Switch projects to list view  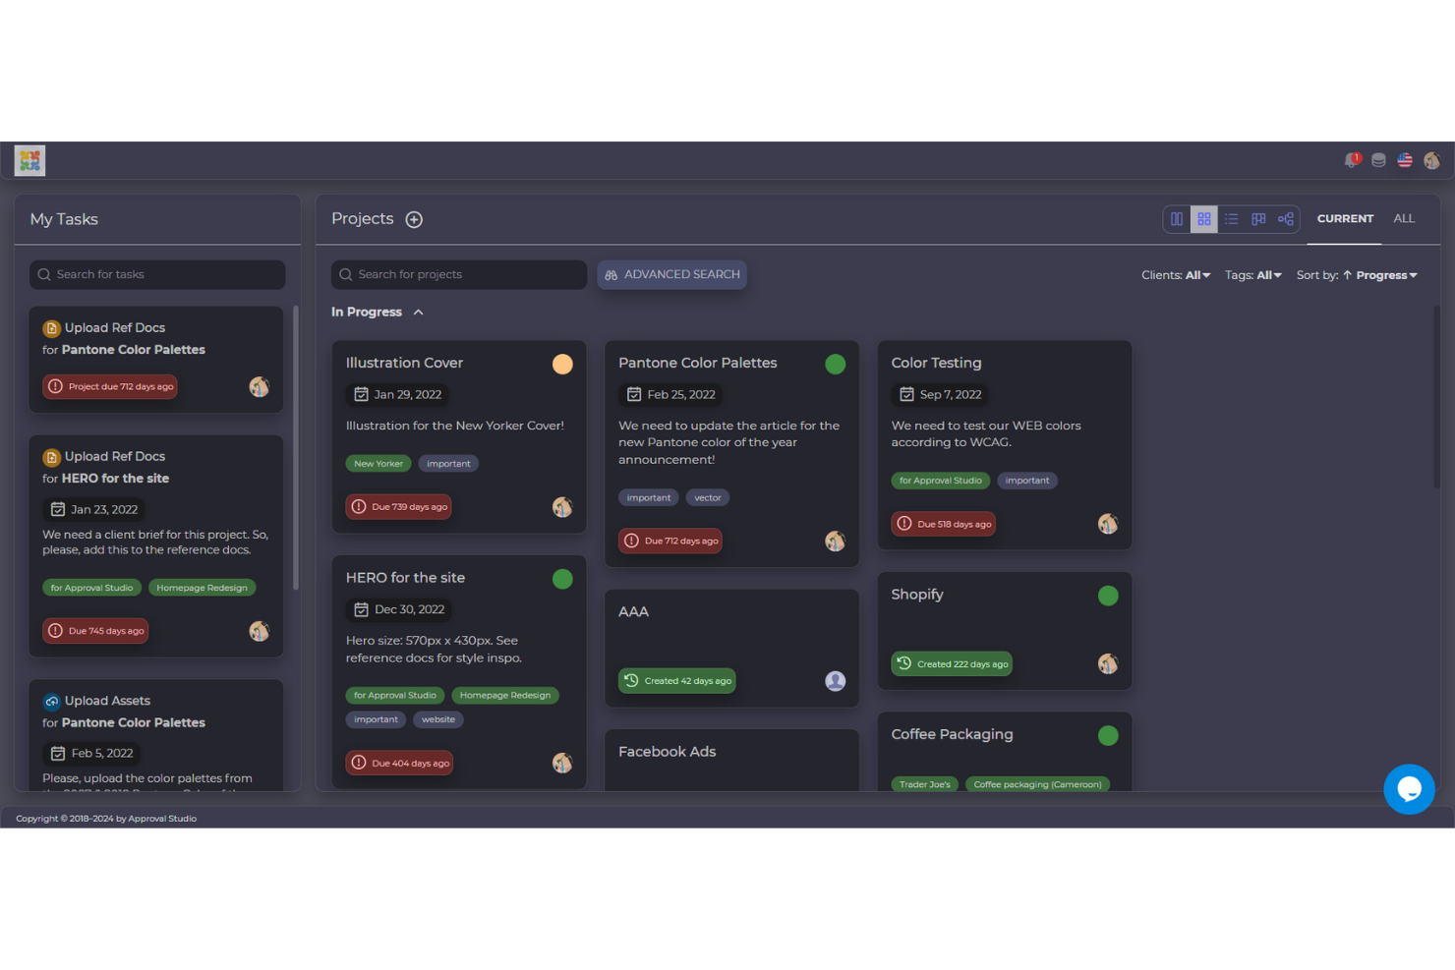point(1231,219)
